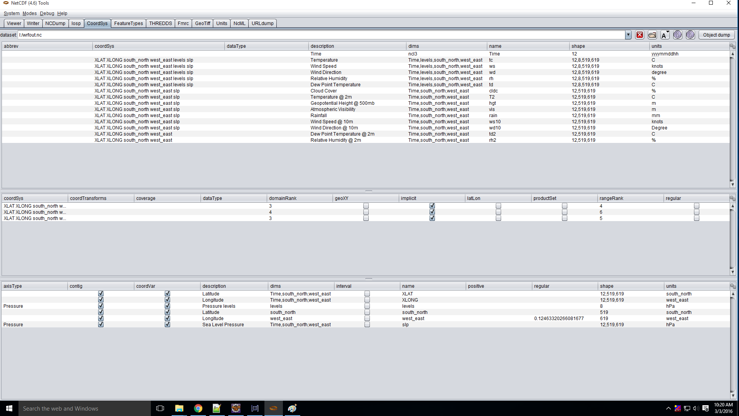Screen dimensions: 739x416
Task: Open column settings gear in axisType table header
Action: 732,286
